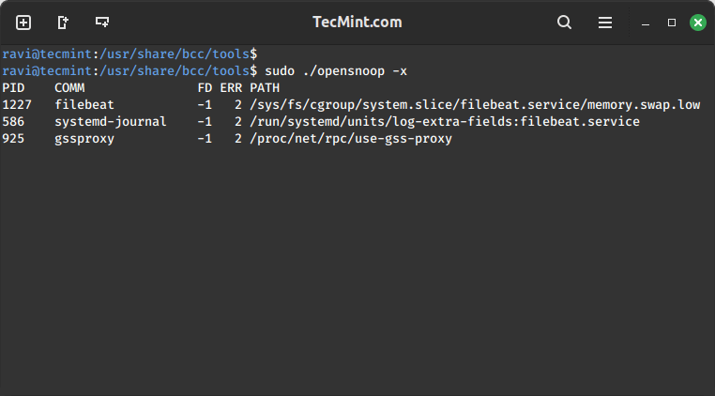Click the TecMint.com window title

(x=357, y=22)
